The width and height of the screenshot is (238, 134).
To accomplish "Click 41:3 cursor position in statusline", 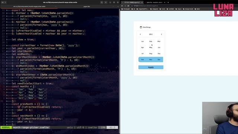I will pos(112,127).
